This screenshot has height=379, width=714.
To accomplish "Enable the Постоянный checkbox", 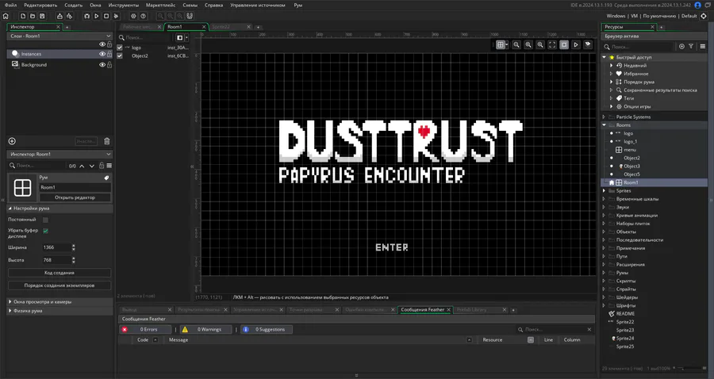I will [x=45, y=220].
